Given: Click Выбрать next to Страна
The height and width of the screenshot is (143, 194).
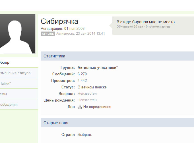Looking at the screenshot, I should point(85,134).
